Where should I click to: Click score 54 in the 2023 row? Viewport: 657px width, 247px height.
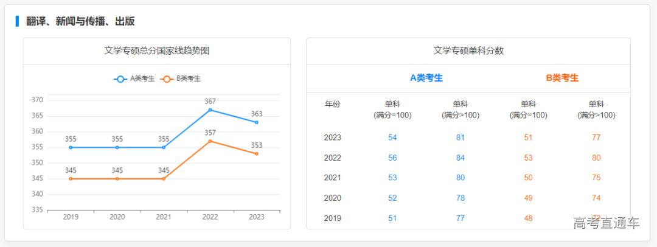click(392, 137)
